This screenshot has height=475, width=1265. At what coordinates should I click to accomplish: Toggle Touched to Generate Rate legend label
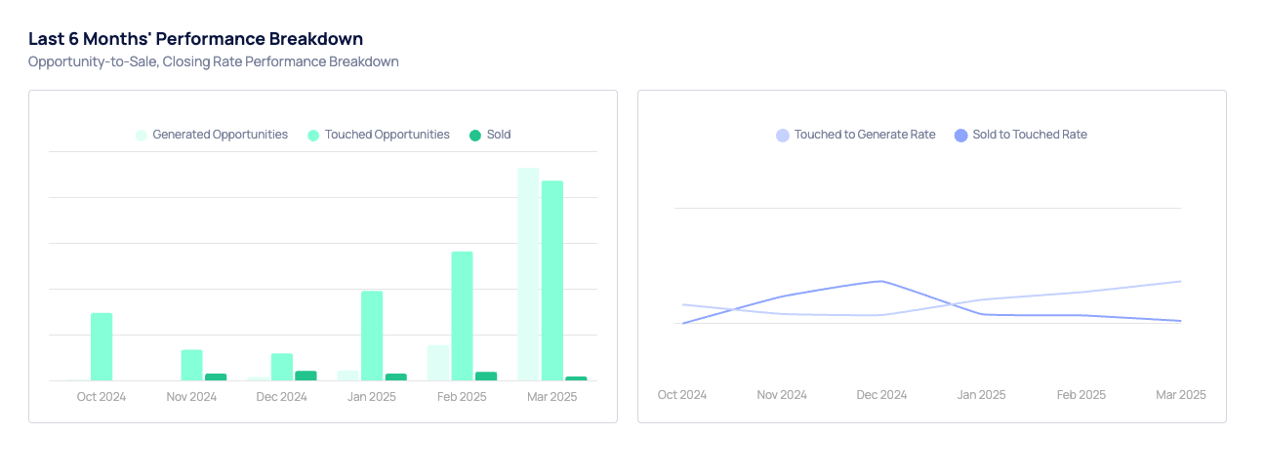click(864, 135)
